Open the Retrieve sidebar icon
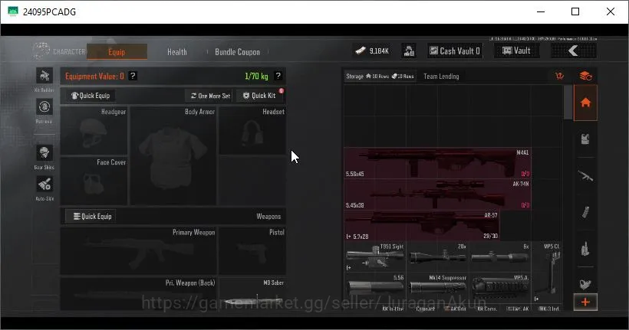The width and height of the screenshot is (629, 330). (44, 107)
